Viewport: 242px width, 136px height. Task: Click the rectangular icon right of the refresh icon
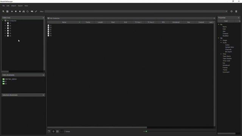click(x=32, y=11)
